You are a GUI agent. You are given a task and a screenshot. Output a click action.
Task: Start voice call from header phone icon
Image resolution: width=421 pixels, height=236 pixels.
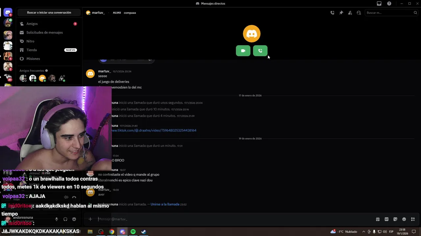332,13
